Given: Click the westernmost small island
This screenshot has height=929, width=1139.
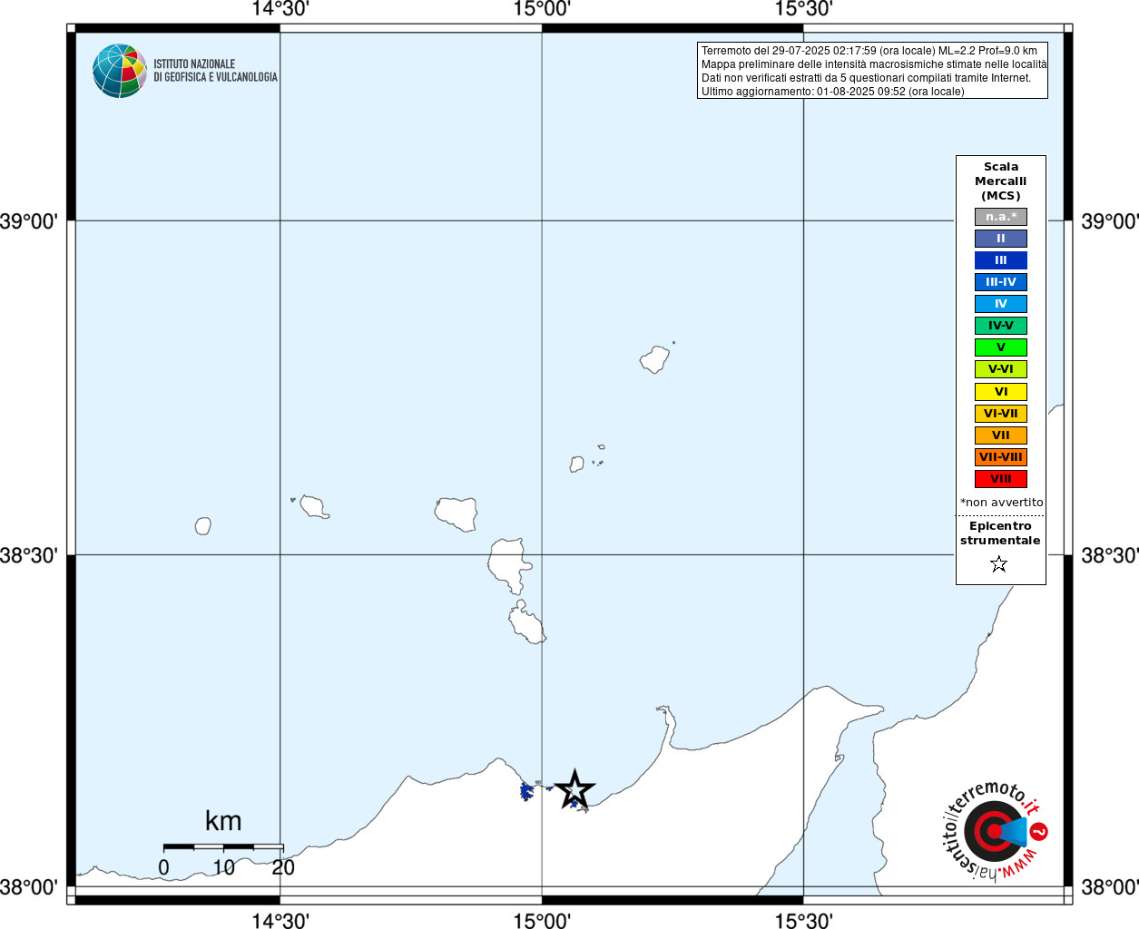Looking at the screenshot, I should pyautogui.click(x=203, y=526).
